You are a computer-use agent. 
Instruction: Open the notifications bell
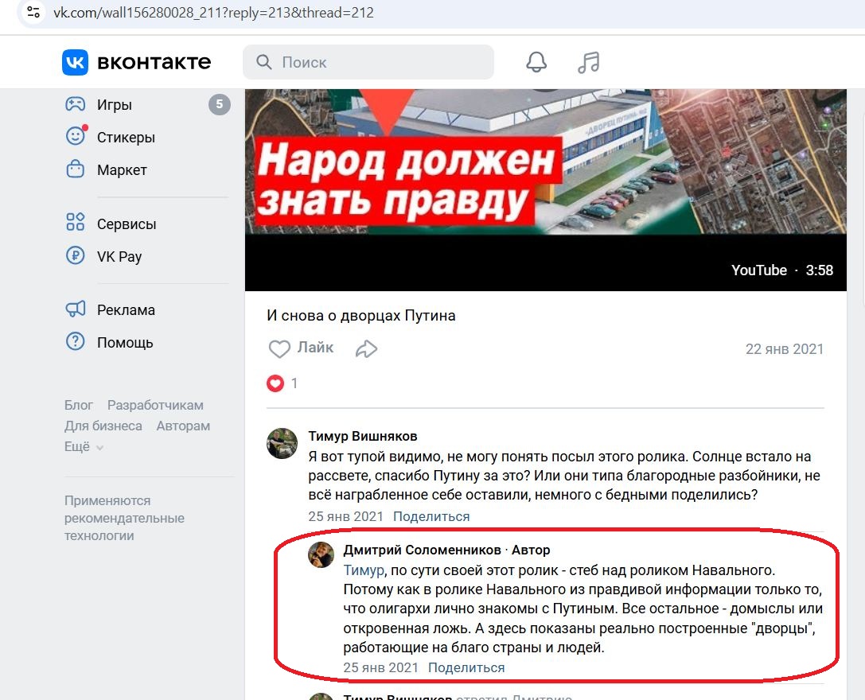[x=536, y=62]
